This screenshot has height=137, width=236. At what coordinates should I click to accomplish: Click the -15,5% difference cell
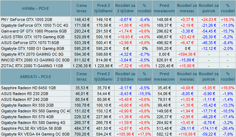[144, 94]
